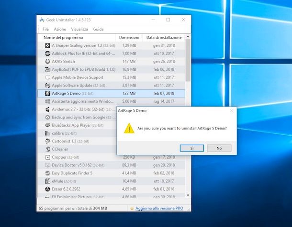
Task: Click the lug 14, 2017 date cell
Action: pos(164,101)
